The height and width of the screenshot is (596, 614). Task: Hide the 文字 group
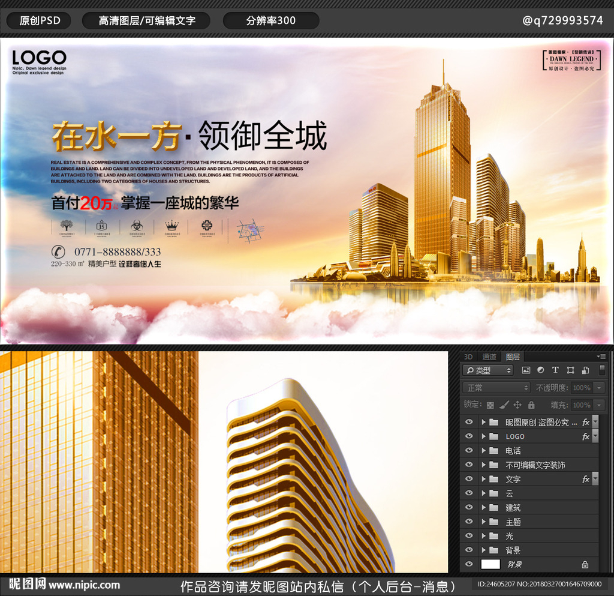pos(469,479)
